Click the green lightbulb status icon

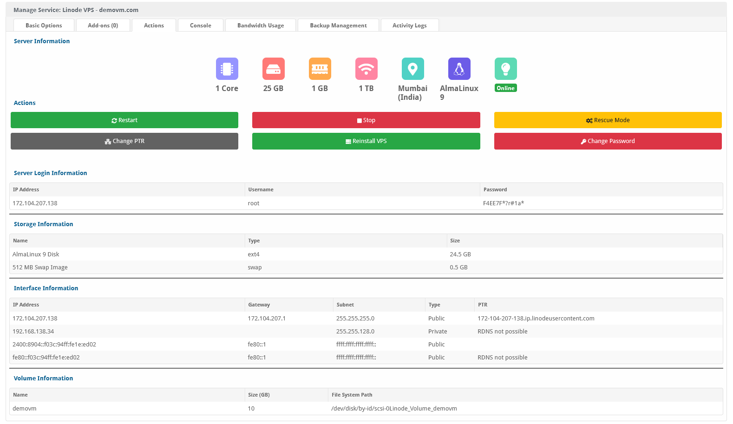505,69
